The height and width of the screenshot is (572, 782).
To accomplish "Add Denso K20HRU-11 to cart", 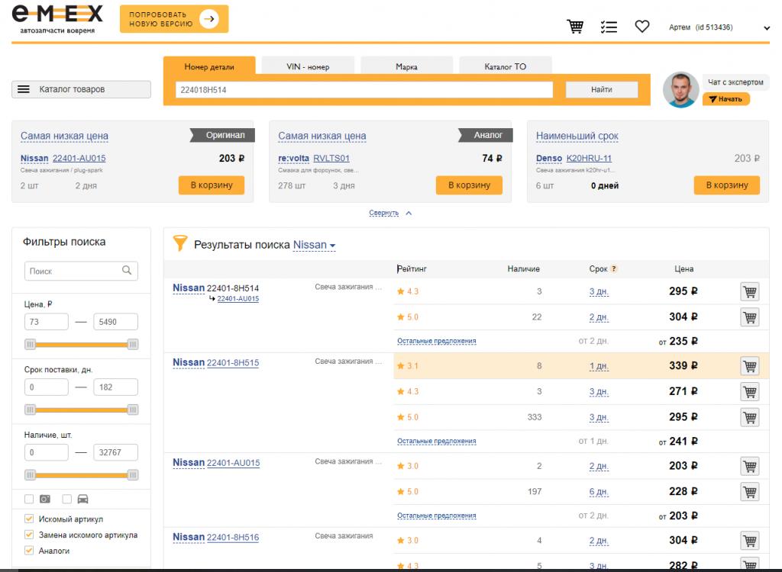I will click(x=727, y=185).
